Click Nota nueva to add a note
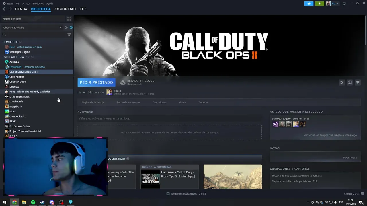Image resolution: width=367 pixels, height=206 pixels. pyautogui.click(x=350, y=157)
